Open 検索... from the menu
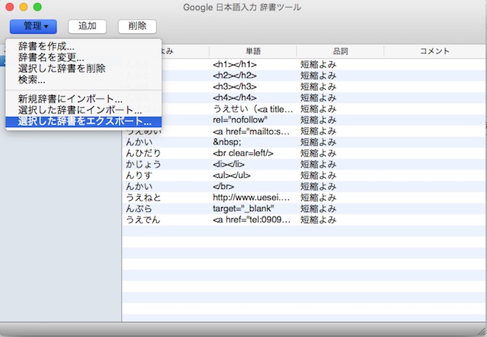This screenshot has height=337, width=487. click(x=83, y=80)
